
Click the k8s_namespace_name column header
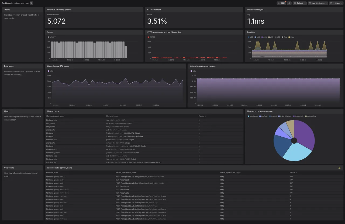[x=55, y=116]
